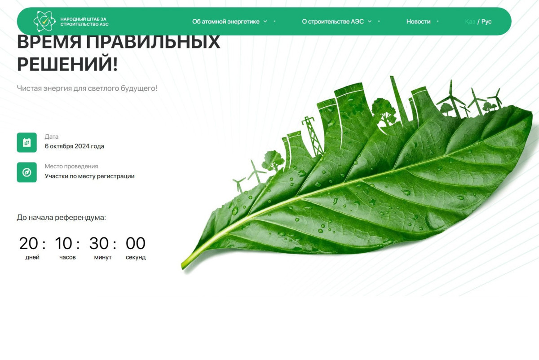Screen dimensions: 539x360
Task: Click the separator dot after Об атомной энергетике
Action: [274, 21]
